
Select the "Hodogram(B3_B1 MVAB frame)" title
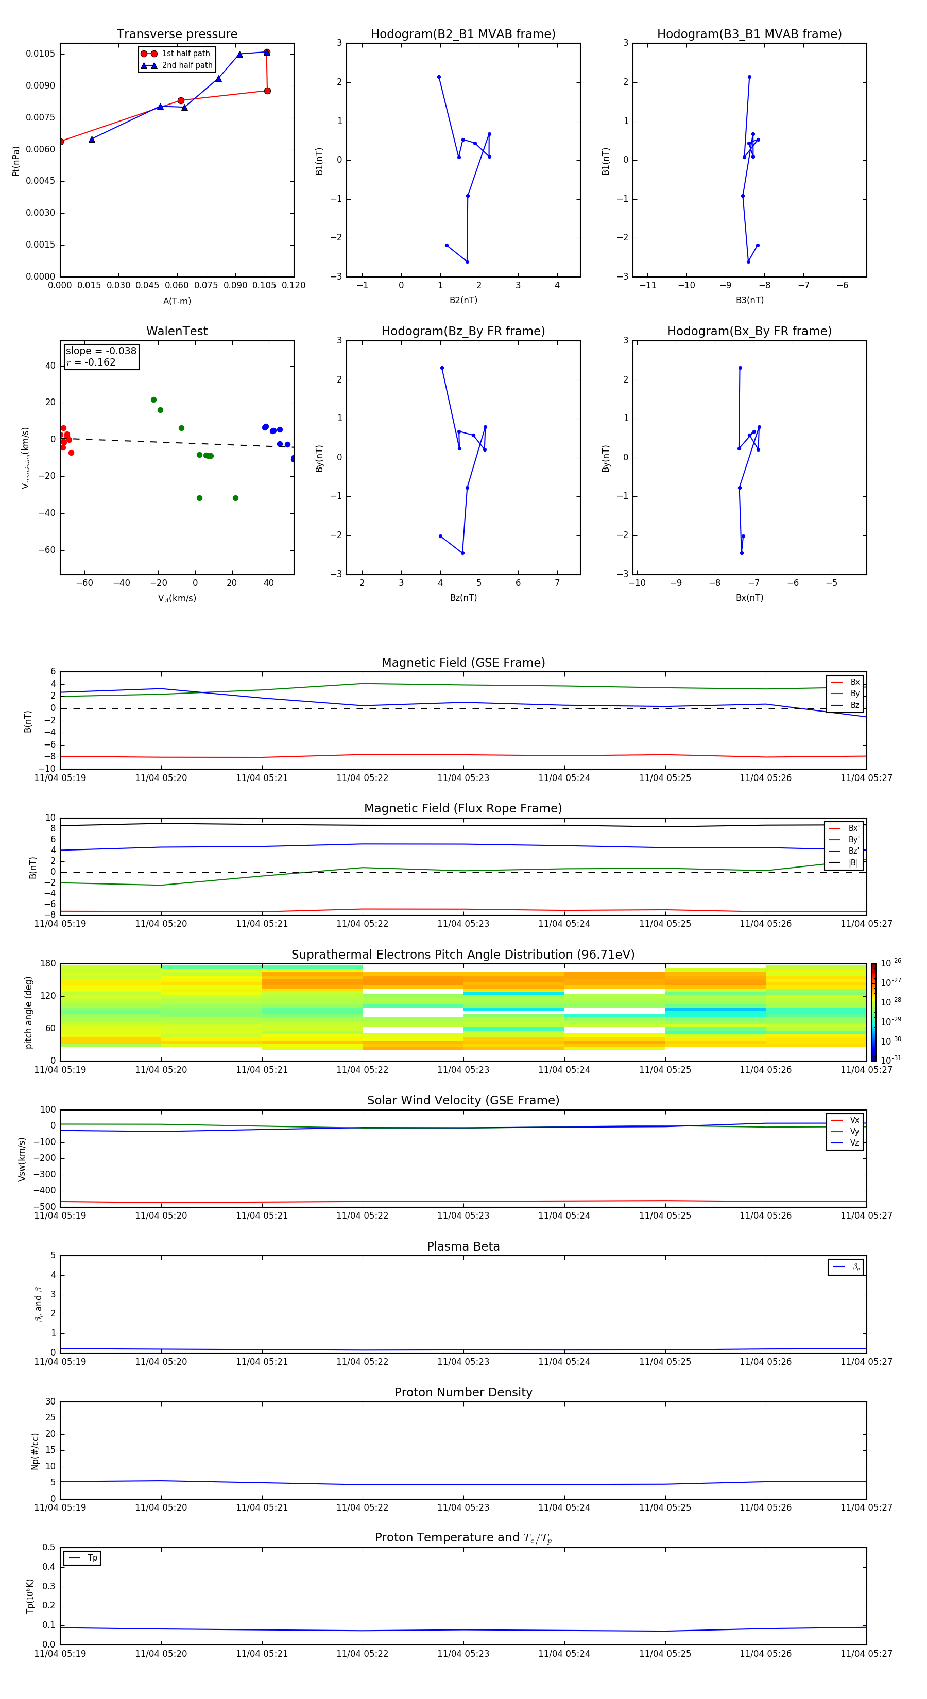click(749, 34)
